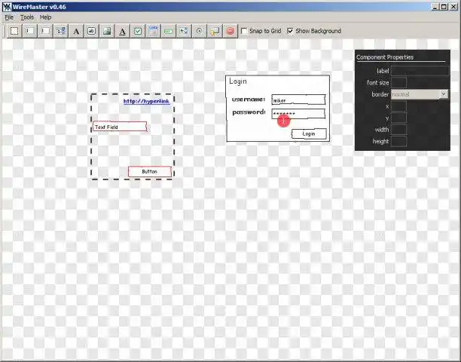Select the tree list toolbar icon
Screen dimensions: 461x362
pyautogui.click(x=184, y=31)
